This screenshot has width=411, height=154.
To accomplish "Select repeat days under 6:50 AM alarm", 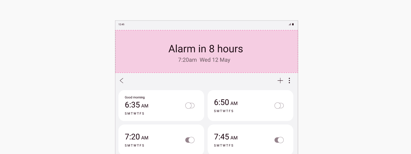I will pos(224,111).
